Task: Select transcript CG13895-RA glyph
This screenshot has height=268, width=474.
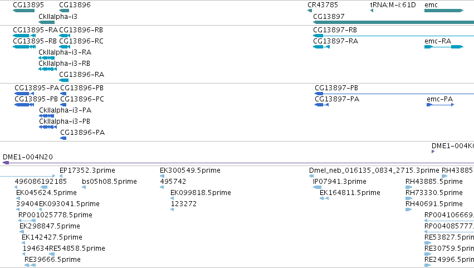Action: (24, 36)
